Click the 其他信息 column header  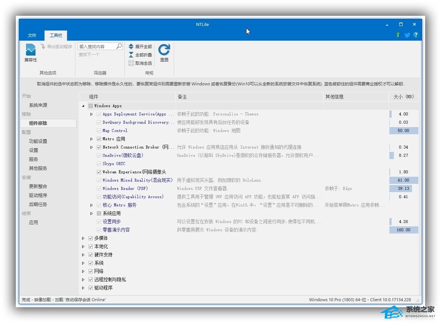click(x=356, y=97)
